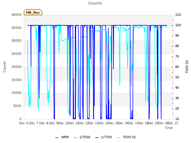The image size is (191, 143).
Task: Click the 20000 left axis tick label
Action: pos(16,67)
